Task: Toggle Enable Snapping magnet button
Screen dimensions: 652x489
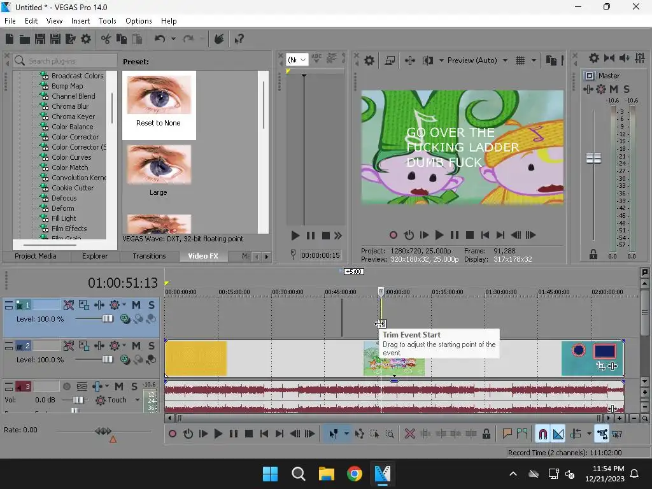Action: click(542, 434)
